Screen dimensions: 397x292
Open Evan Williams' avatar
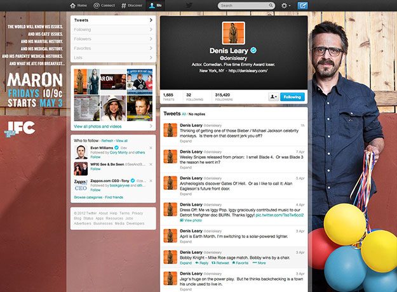tap(81, 152)
